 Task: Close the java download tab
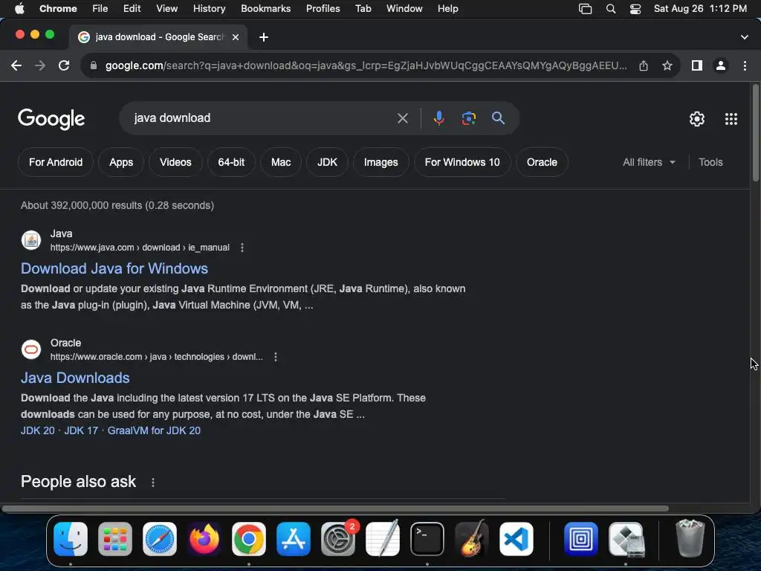[236, 37]
